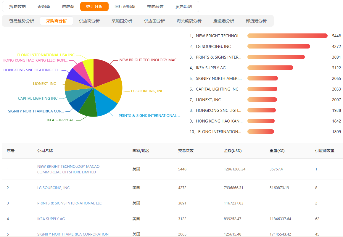Screen dimensions: 343x237
Task: Click pie label HONG KONG HAO KANG ELECTRON...
Action: [x=35, y=60]
